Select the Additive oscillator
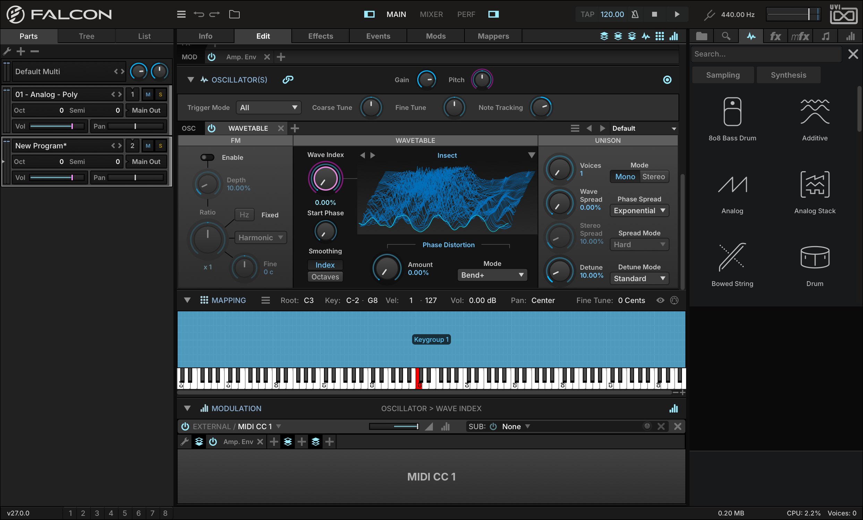This screenshot has height=520, width=863. 815,119
